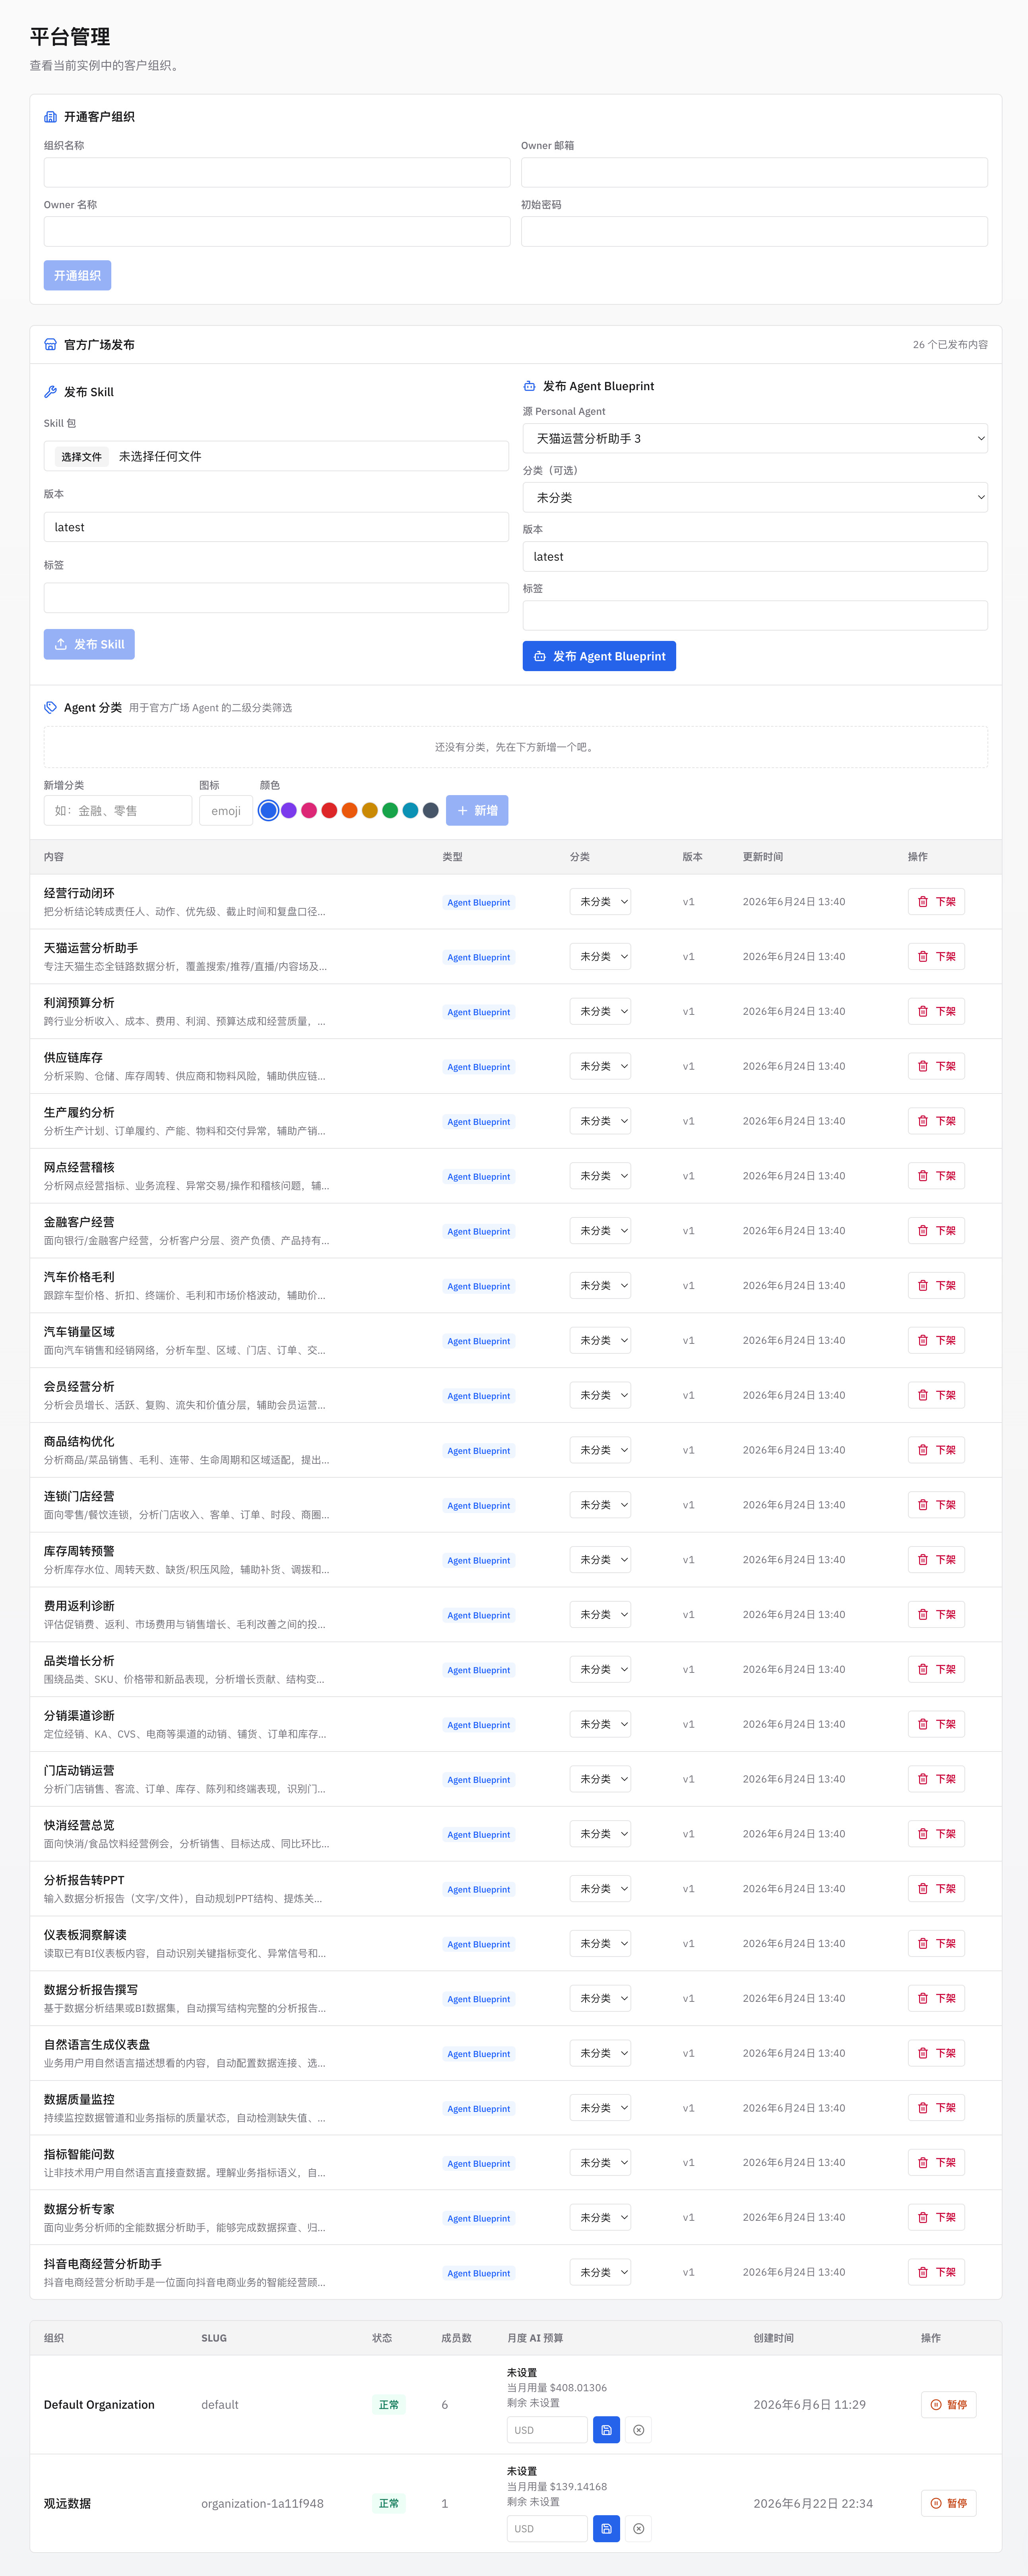1028x2576 pixels.
Task: Open 分类（可选）dropdown in Blueprint form
Action: (x=755, y=497)
